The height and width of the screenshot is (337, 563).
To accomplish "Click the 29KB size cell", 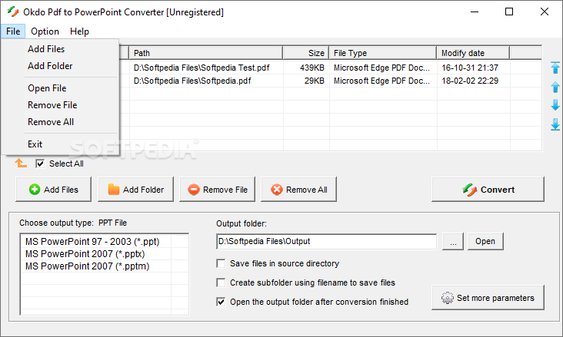I will point(314,81).
